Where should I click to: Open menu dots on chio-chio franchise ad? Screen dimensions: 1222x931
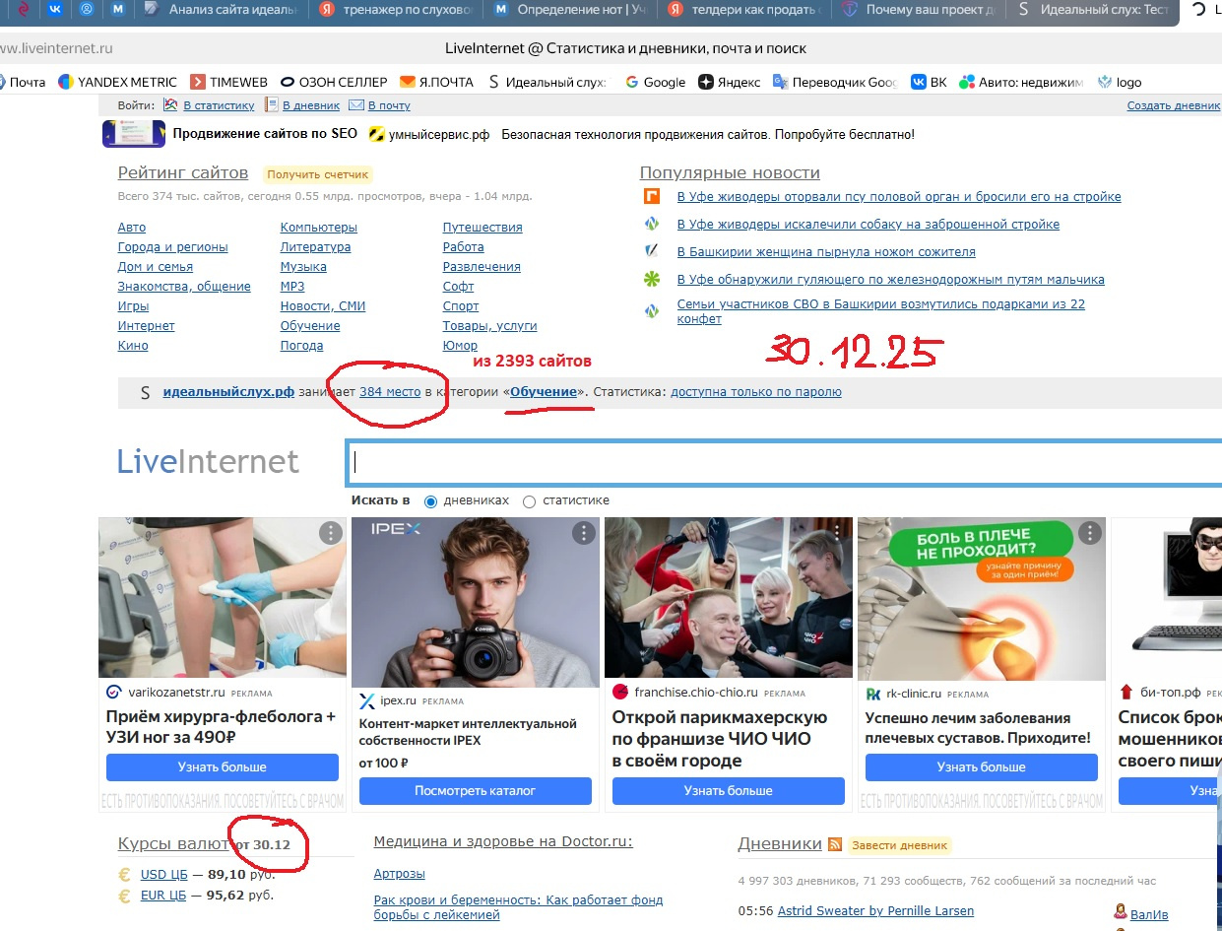tap(837, 533)
